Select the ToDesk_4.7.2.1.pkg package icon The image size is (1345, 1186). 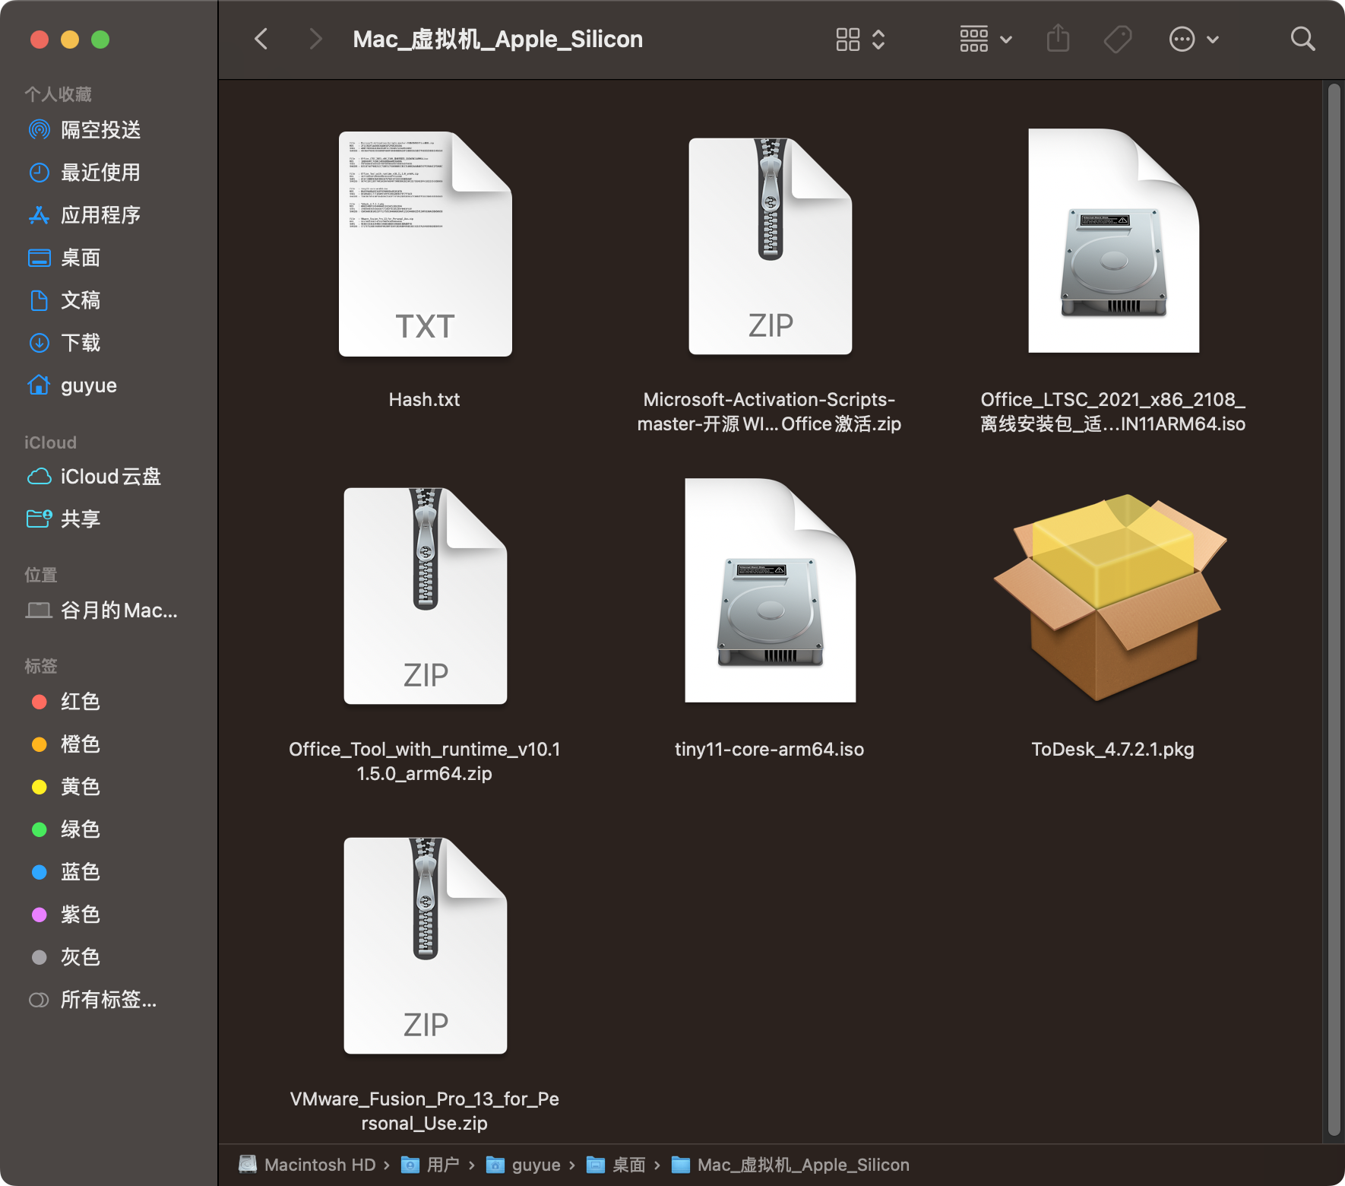1111,598
